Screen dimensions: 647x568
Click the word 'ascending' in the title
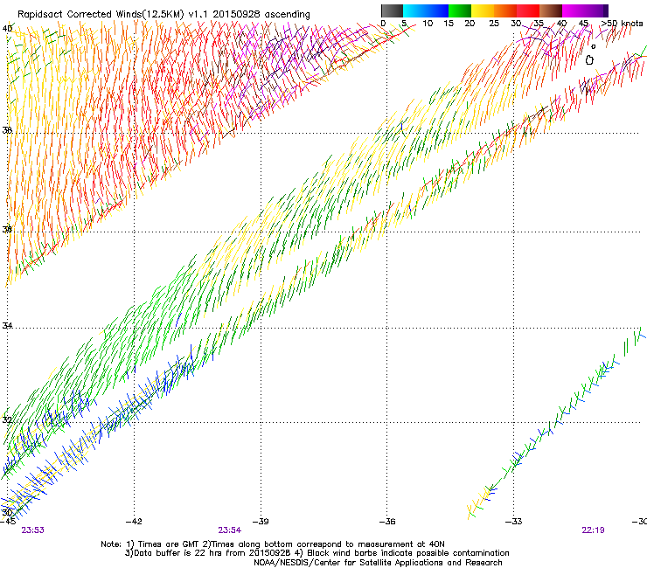pyautogui.click(x=287, y=15)
